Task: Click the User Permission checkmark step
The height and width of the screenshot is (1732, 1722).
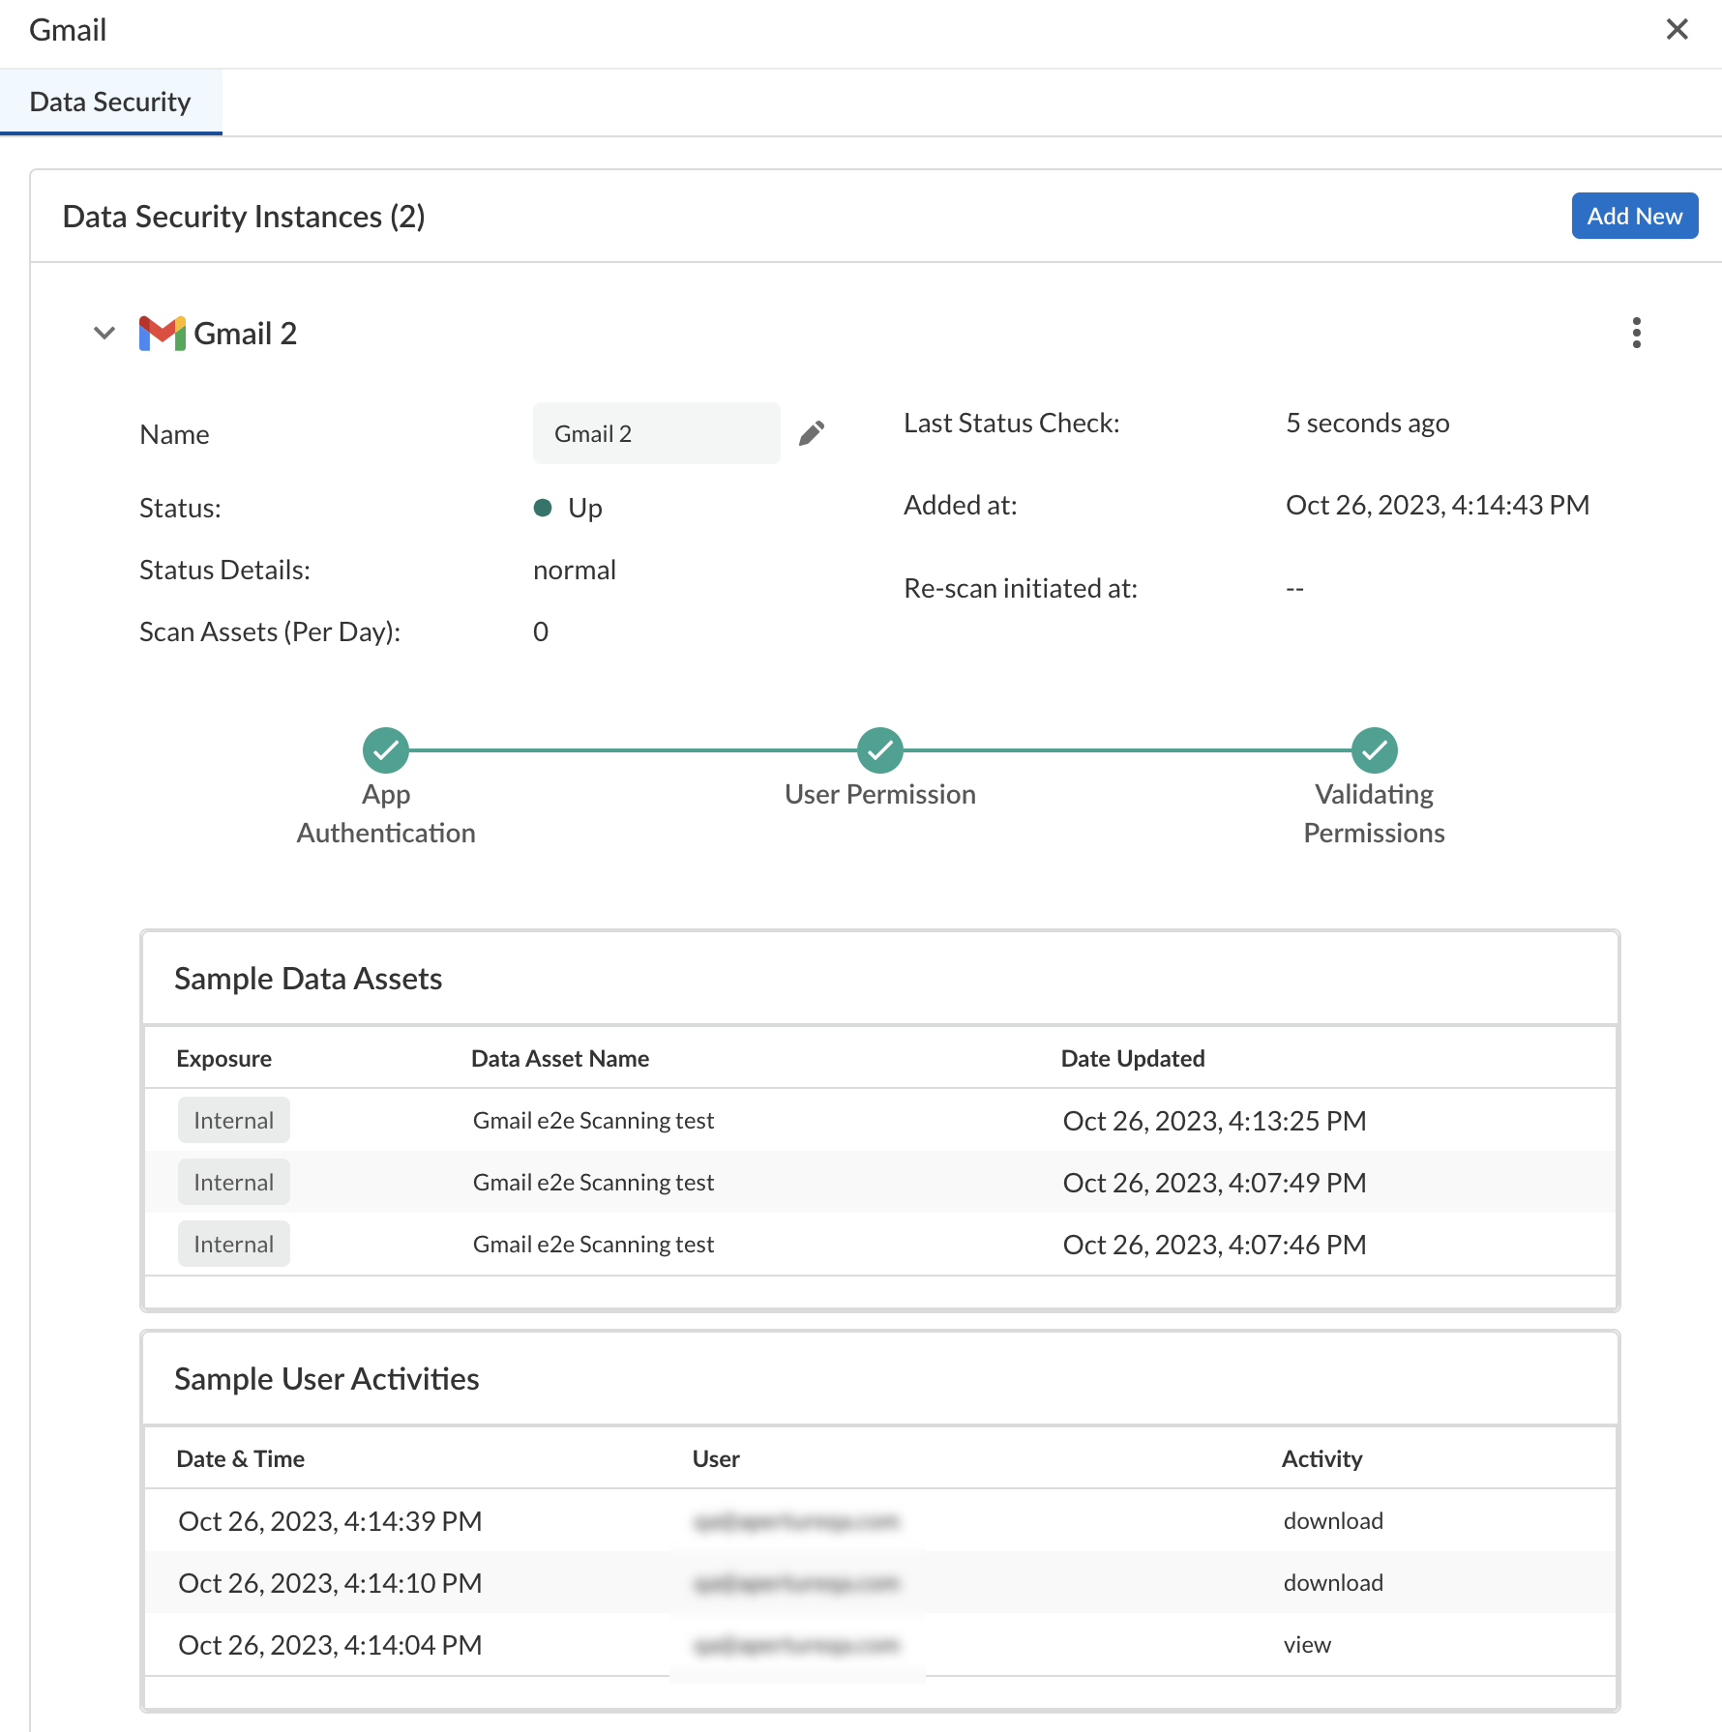Action: pyautogui.click(x=880, y=750)
